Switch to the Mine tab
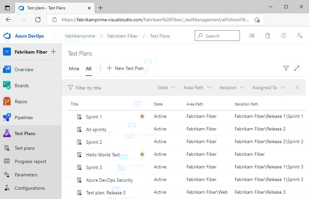309x199 pixels. 74,69
